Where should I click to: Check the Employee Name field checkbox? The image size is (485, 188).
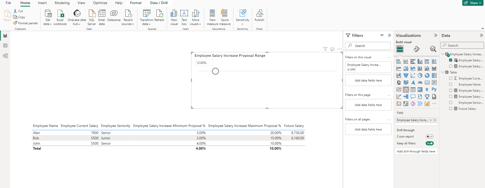pos(451,84)
